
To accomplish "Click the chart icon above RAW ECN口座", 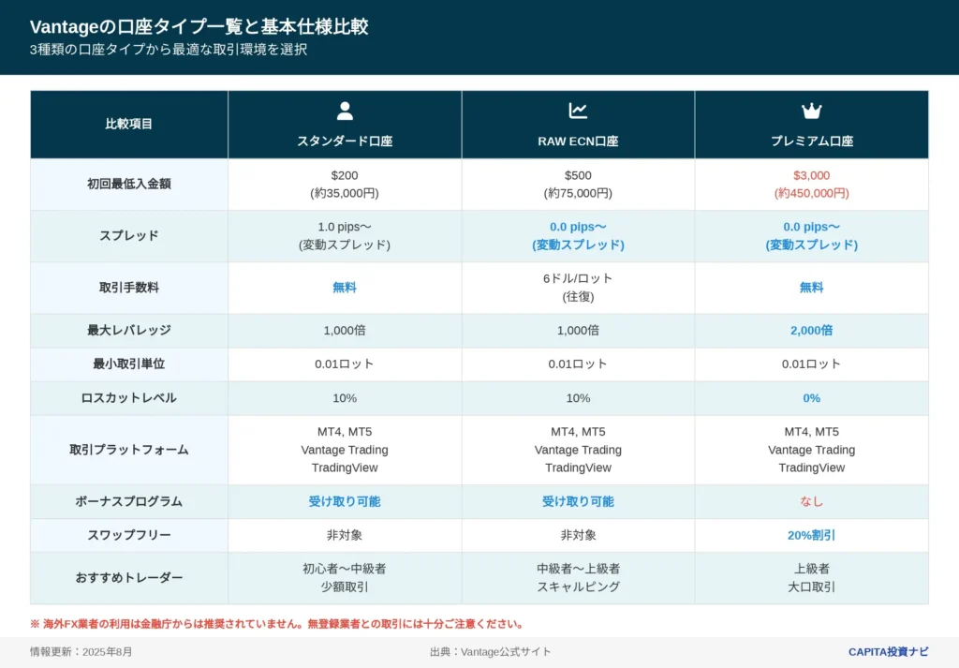I will pyautogui.click(x=578, y=111).
